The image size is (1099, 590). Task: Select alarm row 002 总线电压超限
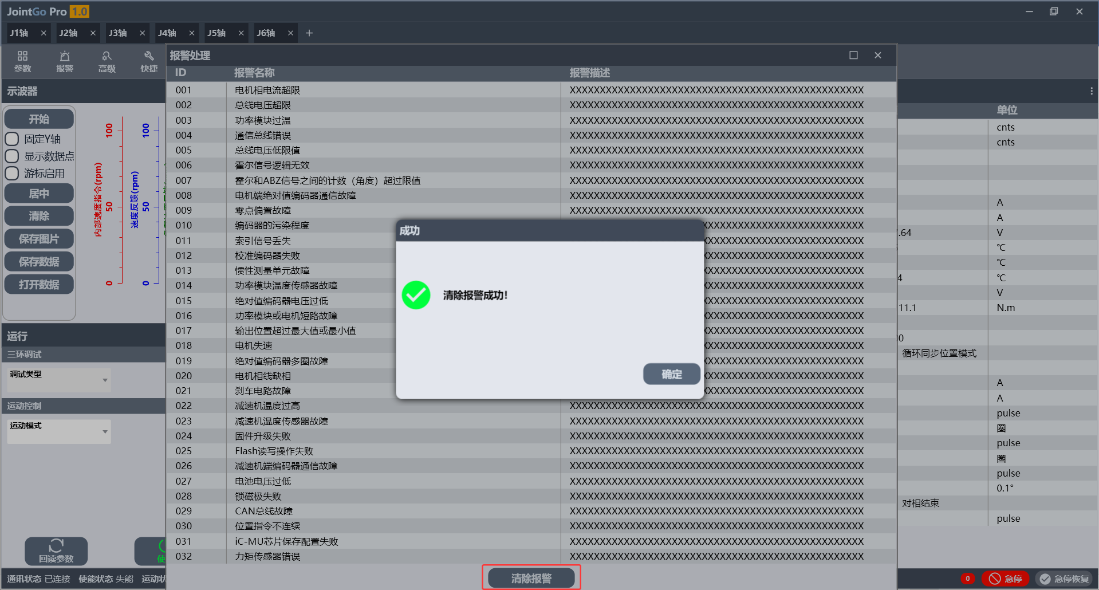tap(531, 105)
